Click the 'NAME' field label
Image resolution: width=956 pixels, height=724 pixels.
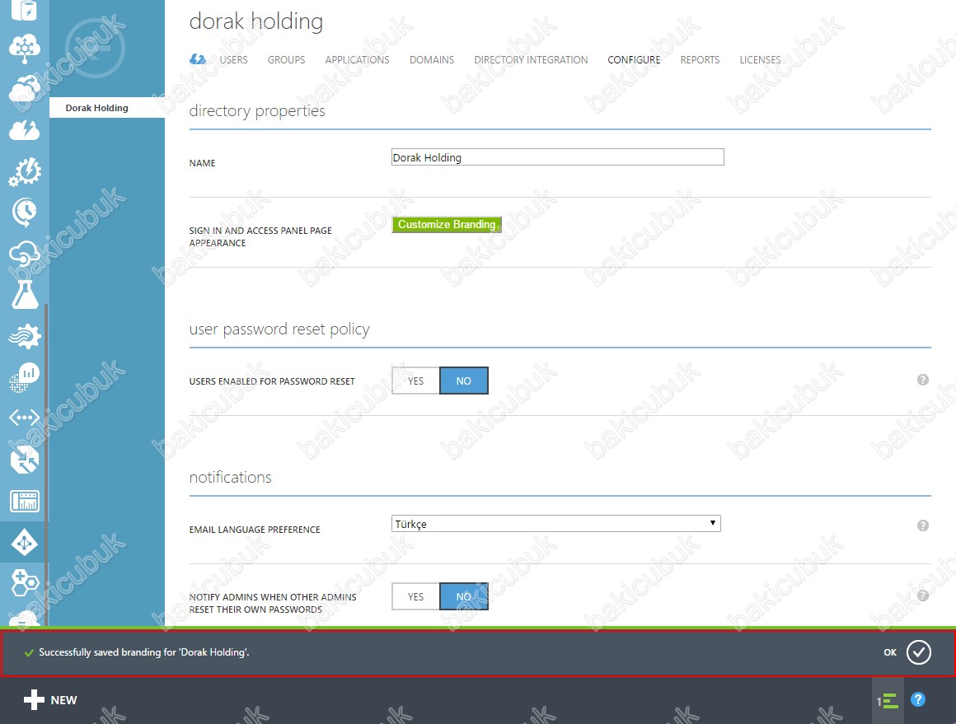tap(202, 163)
